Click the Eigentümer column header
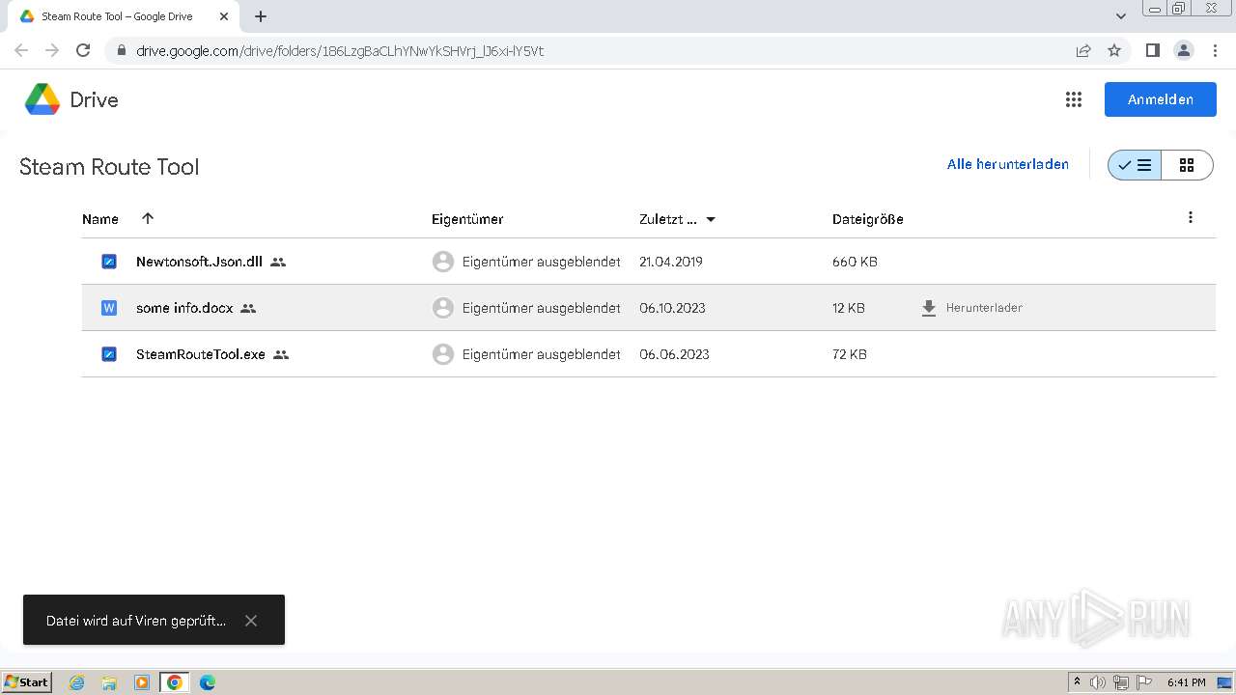 (467, 219)
